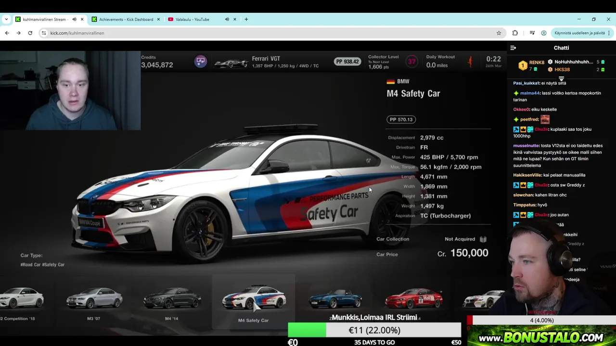616x346 pixels.
Task: Open the RENK8 top gifter entry
Action: (531, 66)
